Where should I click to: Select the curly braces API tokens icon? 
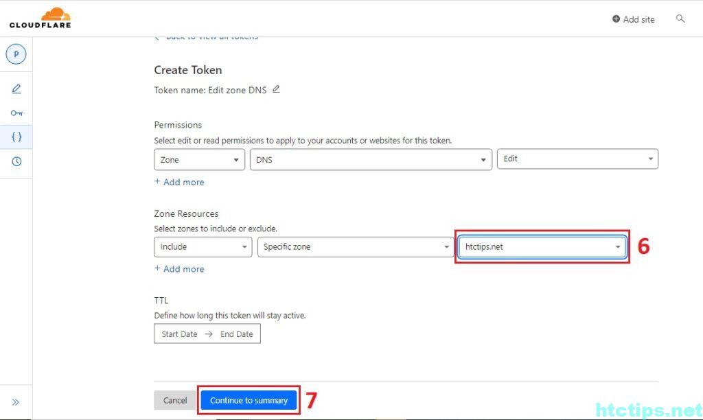[16, 137]
